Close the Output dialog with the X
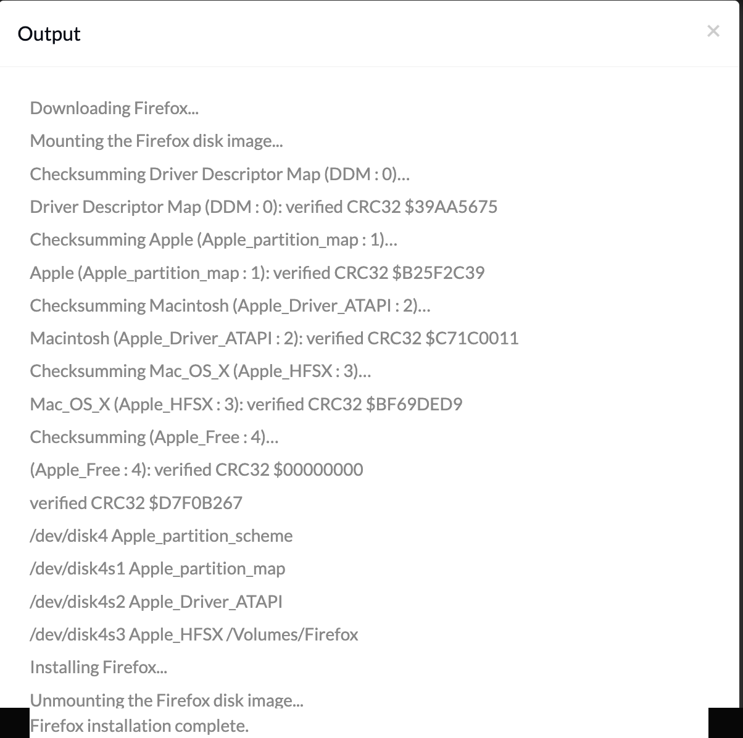The height and width of the screenshot is (738, 743). (x=713, y=31)
